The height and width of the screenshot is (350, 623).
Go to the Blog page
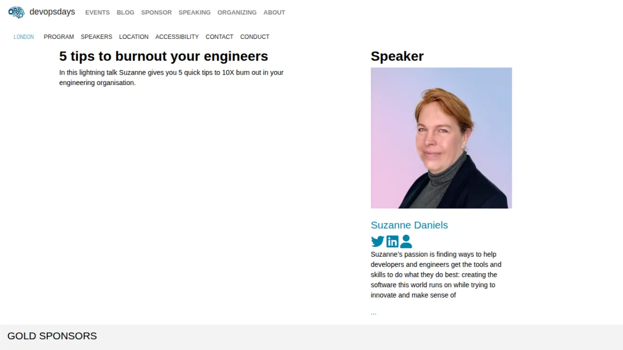[x=126, y=12]
